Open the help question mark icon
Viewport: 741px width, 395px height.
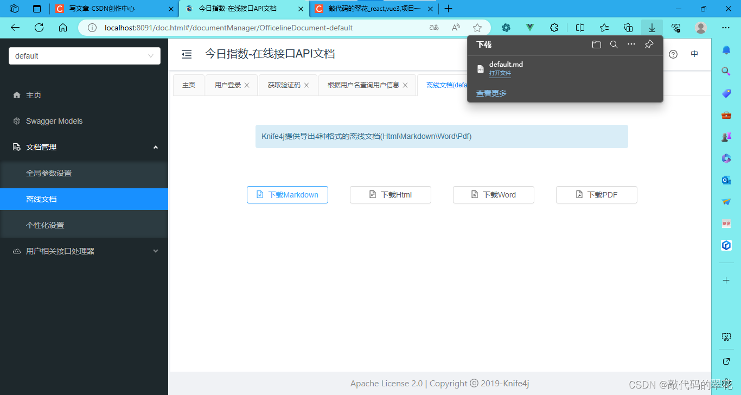point(673,54)
